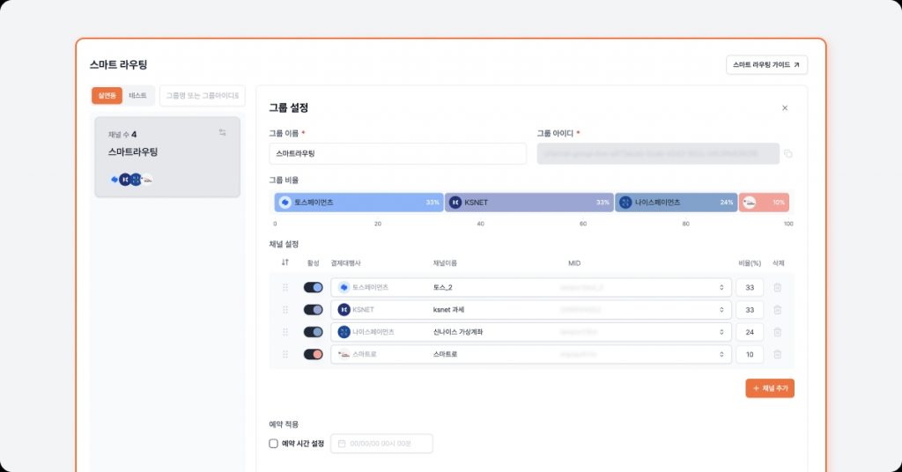902x472 pixels.
Task: Enable the 예약 시간 설정 checkbox
Action: pyautogui.click(x=273, y=444)
